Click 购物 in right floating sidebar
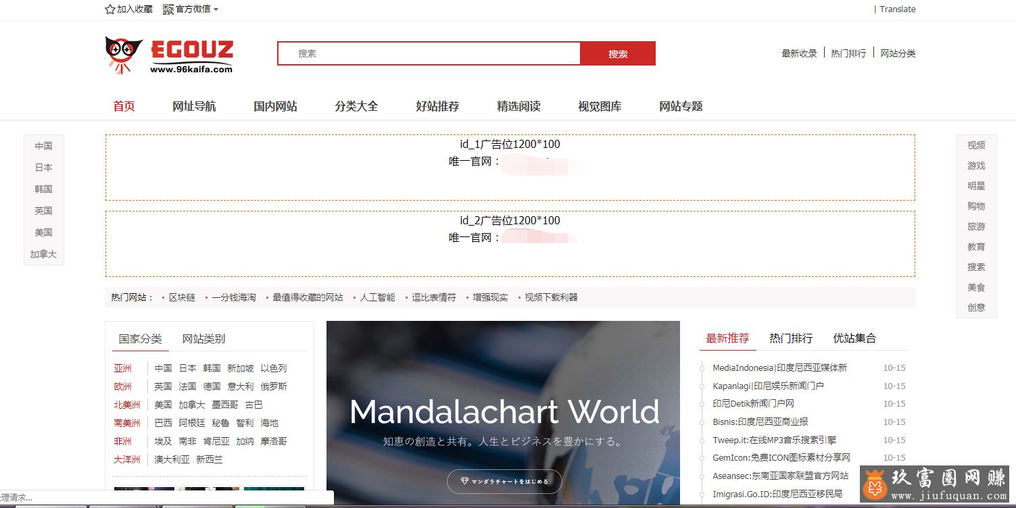The height and width of the screenshot is (508, 1016). tap(976, 206)
